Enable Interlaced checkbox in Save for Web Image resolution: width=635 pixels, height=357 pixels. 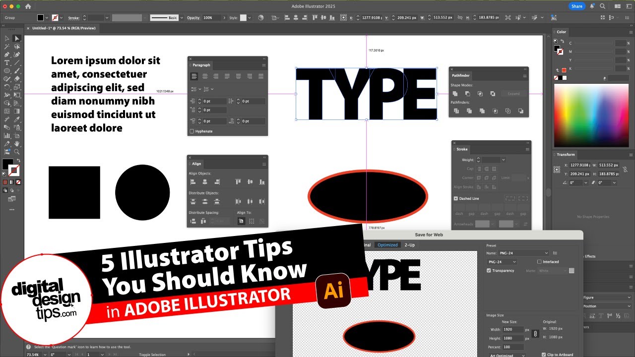(539, 262)
